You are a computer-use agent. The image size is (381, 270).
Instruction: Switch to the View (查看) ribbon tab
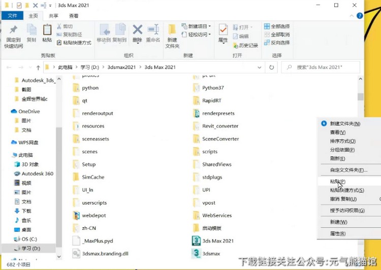pos(74,16)
